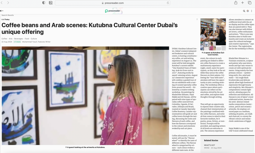The image size is (255, 153).
Task: Expand the dropdown arrow in the PressReader header
Action: tap(3, 11)
